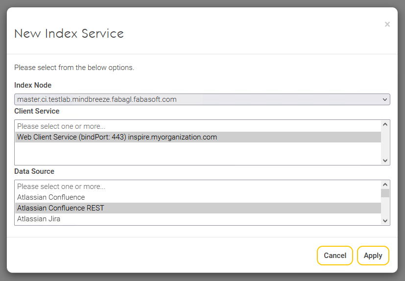Pick Atlassian Jira from Data Source list
This screenshot has height=281, width=405.
coord(39,219)
